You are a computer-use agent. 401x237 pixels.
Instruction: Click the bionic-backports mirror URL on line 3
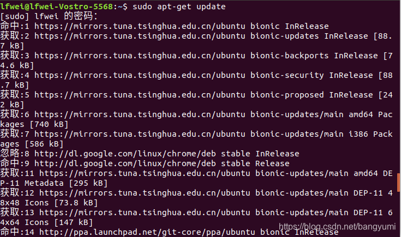point(140,56)
